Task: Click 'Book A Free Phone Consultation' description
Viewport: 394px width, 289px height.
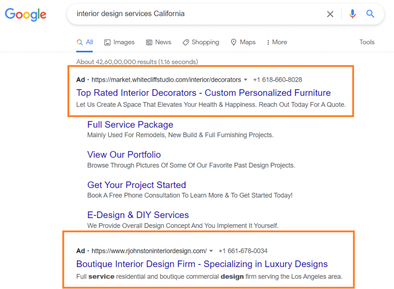Action: coord(190,195)
